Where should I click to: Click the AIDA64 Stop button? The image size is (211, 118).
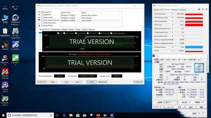[53, 82]
